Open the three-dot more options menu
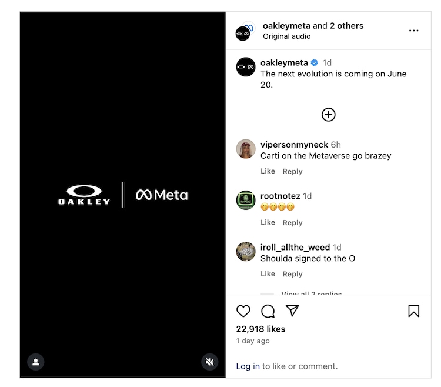This screenshot has width=441, height=387. pyautogui.click(x=414, y=31)
